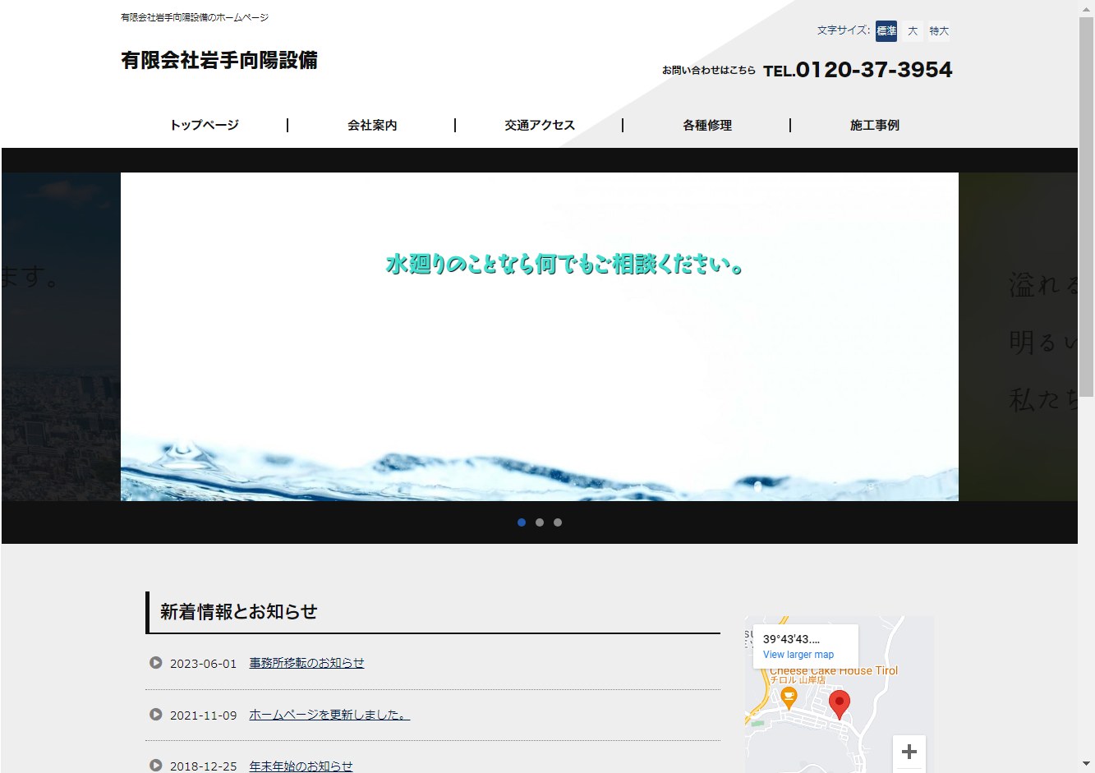The image size is (1095, 773).
Task: Click arrow bullet beside 2023-06-01 news item
Action: (155, 663)
